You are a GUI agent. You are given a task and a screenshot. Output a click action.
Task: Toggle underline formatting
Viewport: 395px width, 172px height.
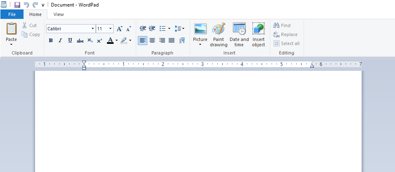tap(70, 41)
